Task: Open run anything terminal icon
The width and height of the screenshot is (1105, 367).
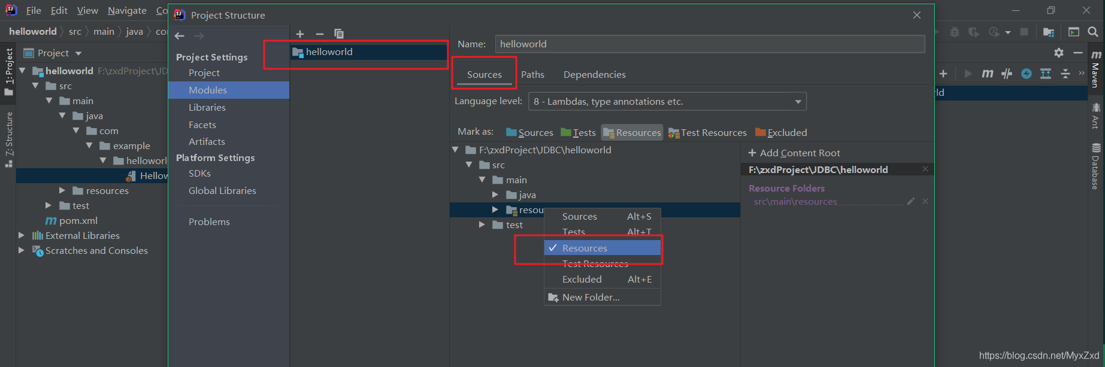Action: coord(1074,32)
